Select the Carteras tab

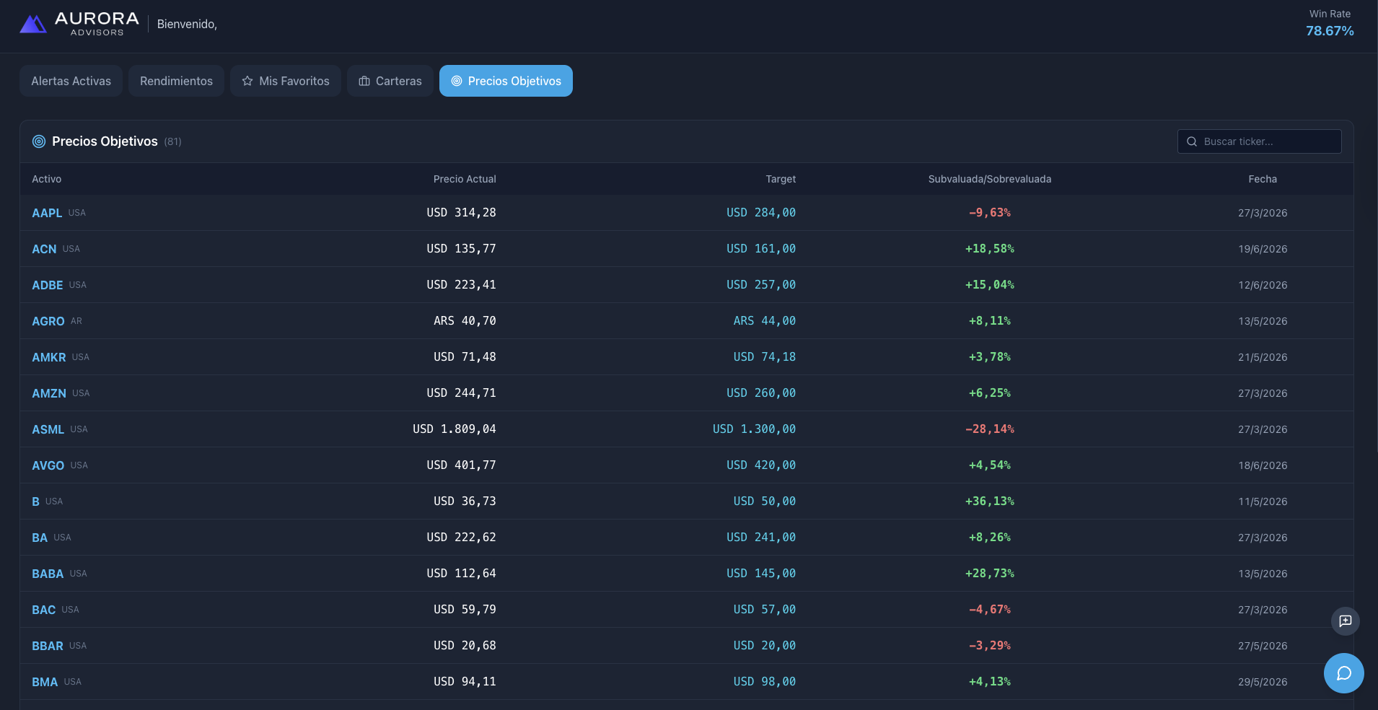point(390,81)
